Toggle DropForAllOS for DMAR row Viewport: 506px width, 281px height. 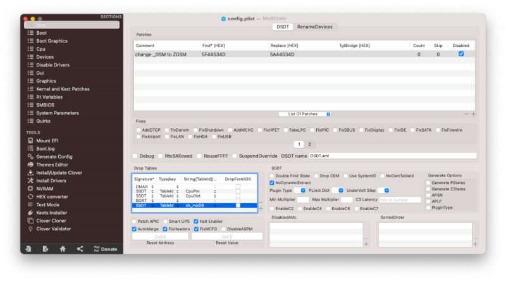tap(238, 186)
